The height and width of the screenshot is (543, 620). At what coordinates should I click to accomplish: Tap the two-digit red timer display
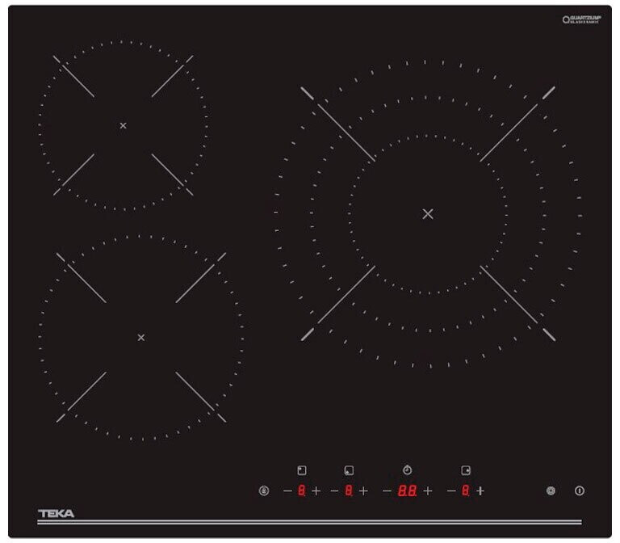click(407, 490)
